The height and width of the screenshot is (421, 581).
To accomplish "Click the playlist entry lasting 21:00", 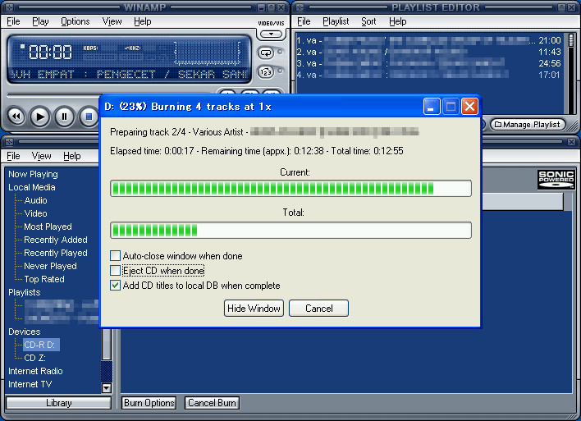I will [428, 40].
